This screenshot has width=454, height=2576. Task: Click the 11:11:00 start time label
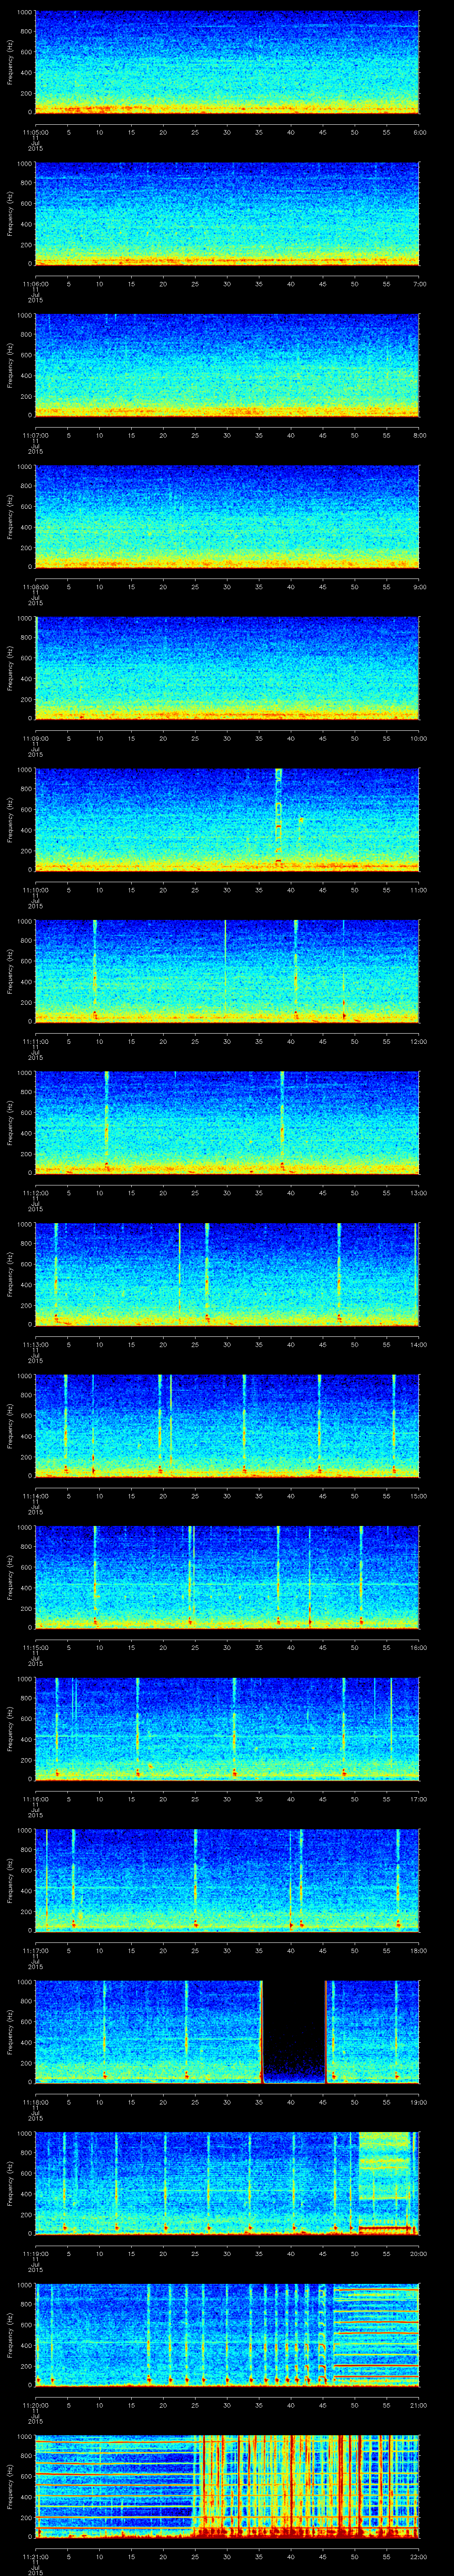coord(35,1041)
